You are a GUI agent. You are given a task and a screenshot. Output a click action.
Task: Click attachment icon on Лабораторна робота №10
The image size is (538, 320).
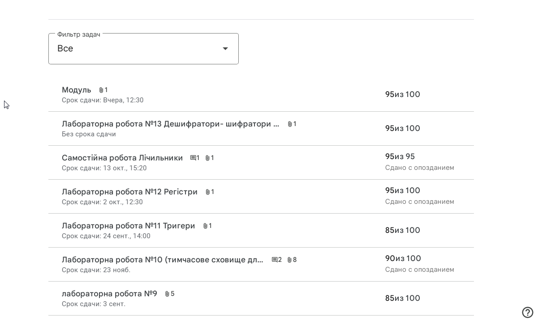tap(289, 260)
